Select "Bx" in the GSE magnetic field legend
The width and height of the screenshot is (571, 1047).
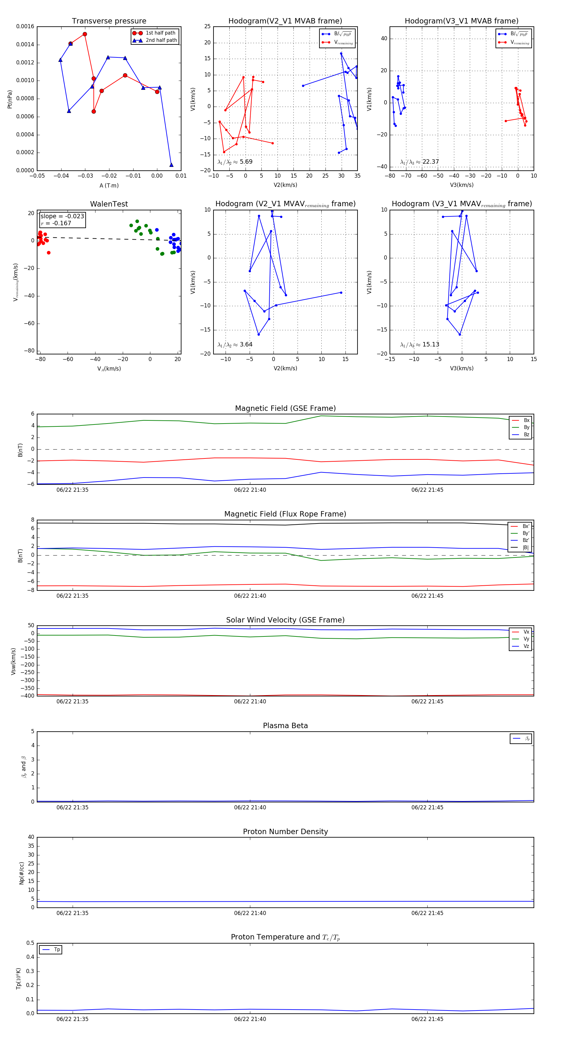coord(521,420)
